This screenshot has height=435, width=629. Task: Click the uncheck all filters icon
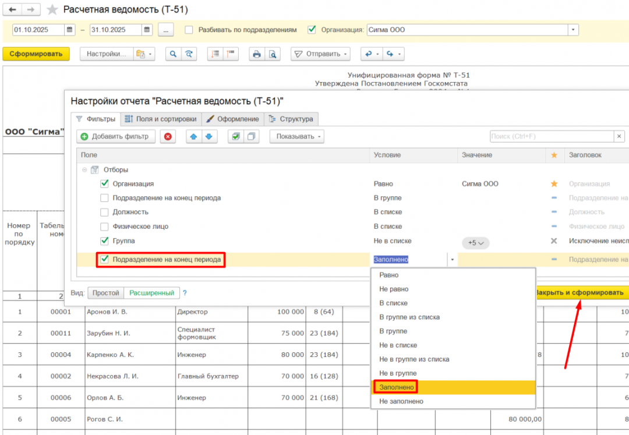(x=251, y=137)
